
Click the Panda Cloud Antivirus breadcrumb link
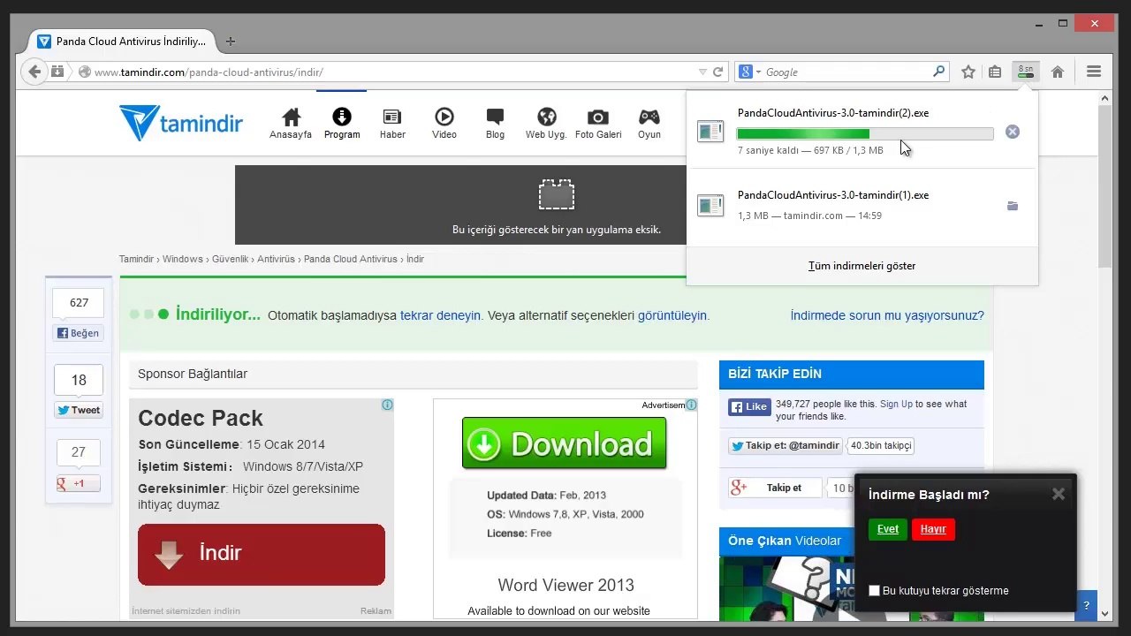351,259
